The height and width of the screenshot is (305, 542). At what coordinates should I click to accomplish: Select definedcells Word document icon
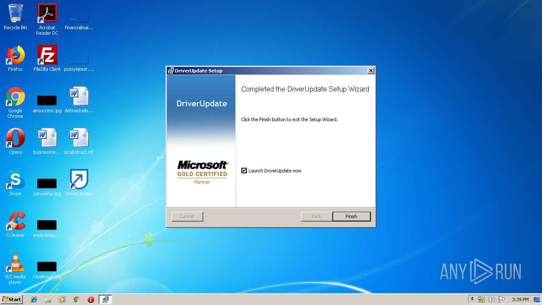(x=79, y=100)
